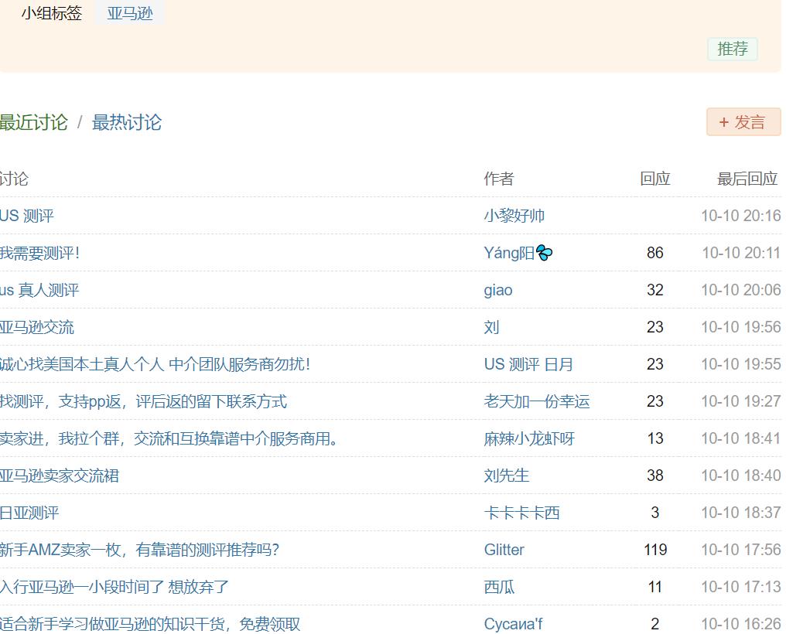The width and height of the screenshot is (786, 634).
Task: Switch to 最近讨论 tab
Action: [33, 122]
